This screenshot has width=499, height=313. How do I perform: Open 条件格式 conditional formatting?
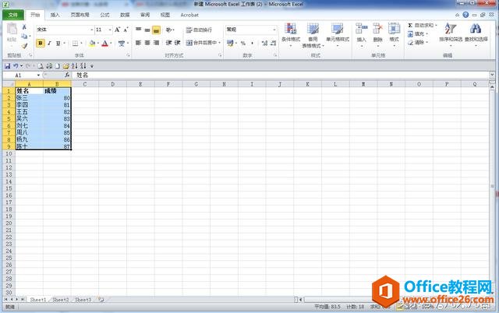(291, 35)
